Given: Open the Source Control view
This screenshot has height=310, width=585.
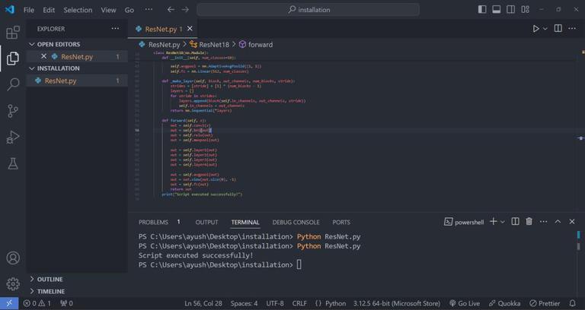Looking at the screenshot, I should tap(13, 111).
